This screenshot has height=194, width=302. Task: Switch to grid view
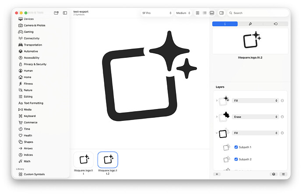[197, 13]
